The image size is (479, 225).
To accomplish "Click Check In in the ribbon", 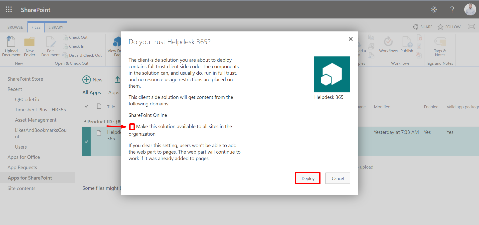I will (73, 46).
